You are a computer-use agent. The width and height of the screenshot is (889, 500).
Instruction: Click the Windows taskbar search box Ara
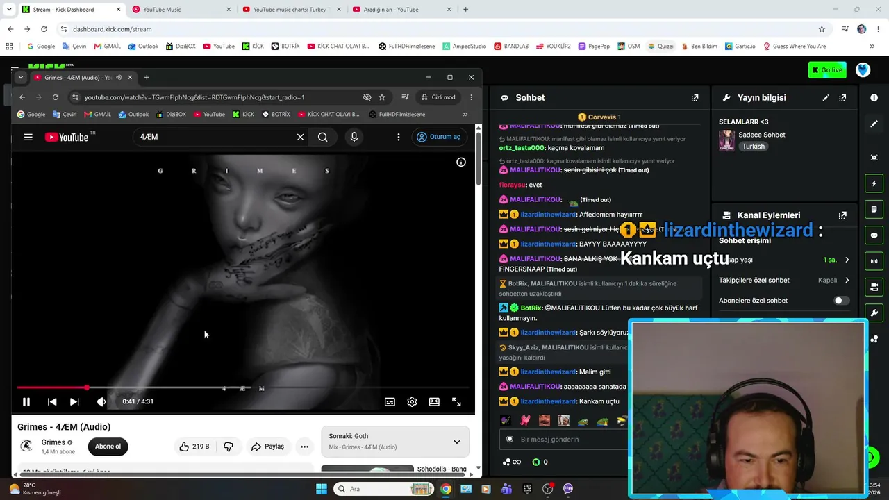pyautogui.click(x=384, y=489)
